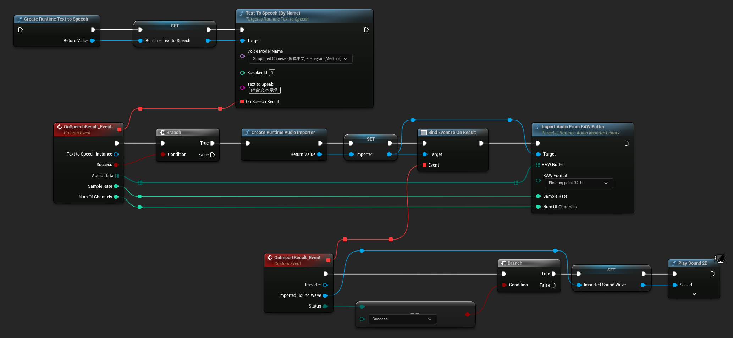Open the RAW Format dropdown
733x338 pixels.
[x=578, y=183]
